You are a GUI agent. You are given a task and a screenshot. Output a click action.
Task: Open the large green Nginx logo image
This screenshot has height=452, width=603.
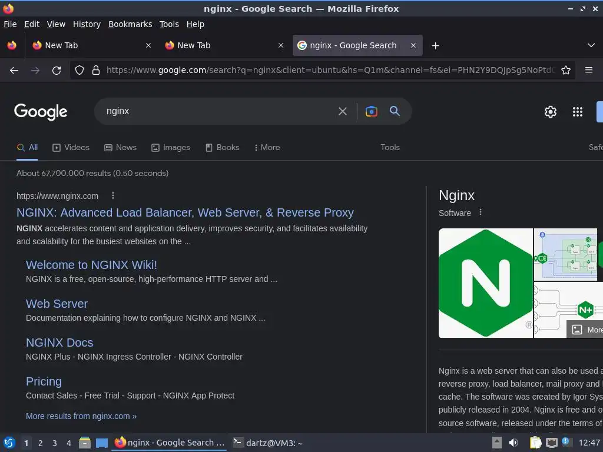point(486,283)
